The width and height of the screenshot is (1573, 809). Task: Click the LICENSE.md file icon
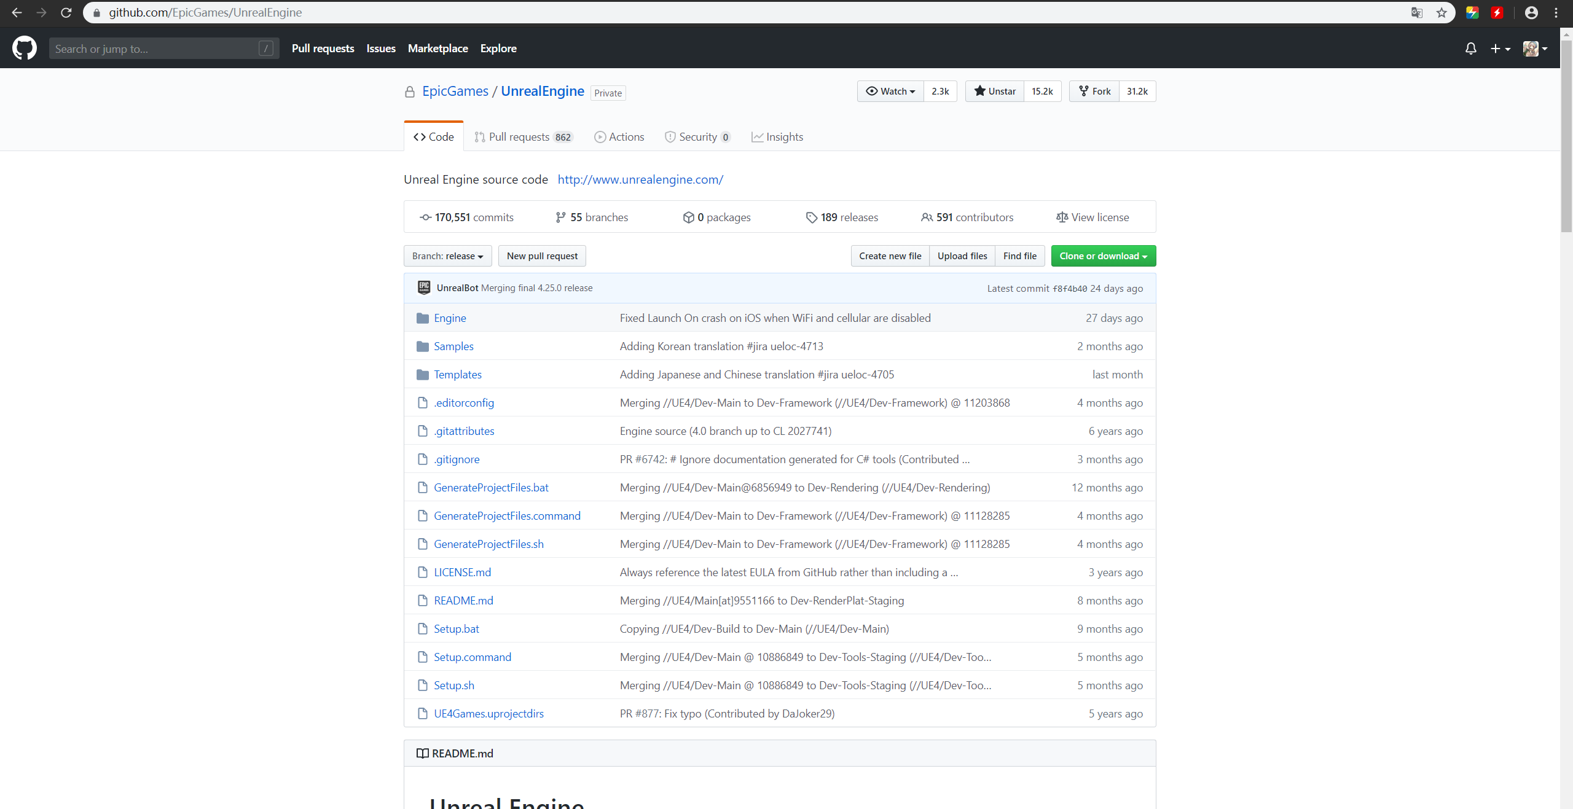coord(422,573)
